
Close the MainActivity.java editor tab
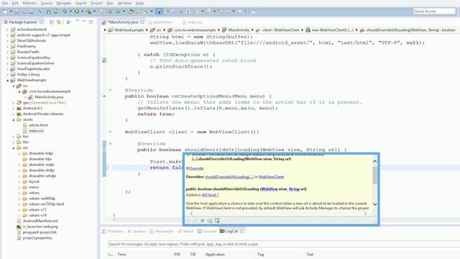tap(142, 22)
